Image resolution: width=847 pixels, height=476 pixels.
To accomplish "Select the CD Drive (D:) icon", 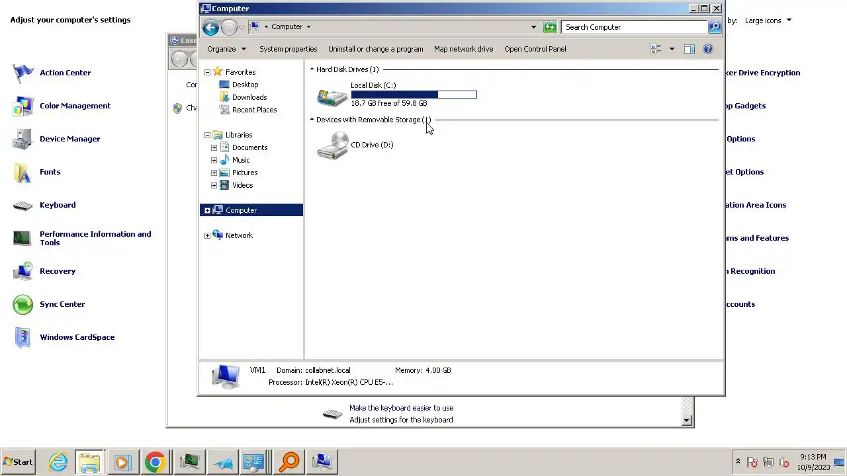I will coord(332,145).
